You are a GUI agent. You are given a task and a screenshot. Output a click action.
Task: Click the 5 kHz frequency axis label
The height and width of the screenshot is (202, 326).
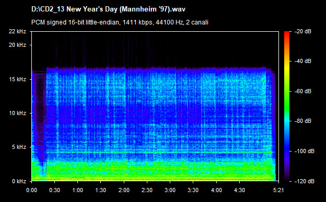[19, 147]
